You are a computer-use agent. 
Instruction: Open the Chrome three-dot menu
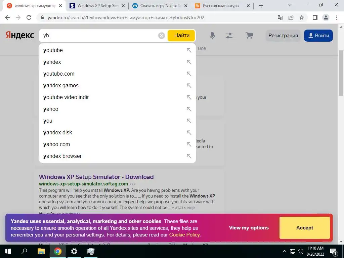(337, 17)
